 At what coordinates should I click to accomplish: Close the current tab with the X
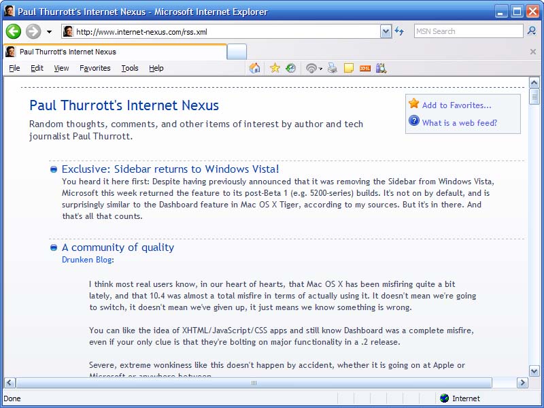pyautogui.click(x=533, y=52)
